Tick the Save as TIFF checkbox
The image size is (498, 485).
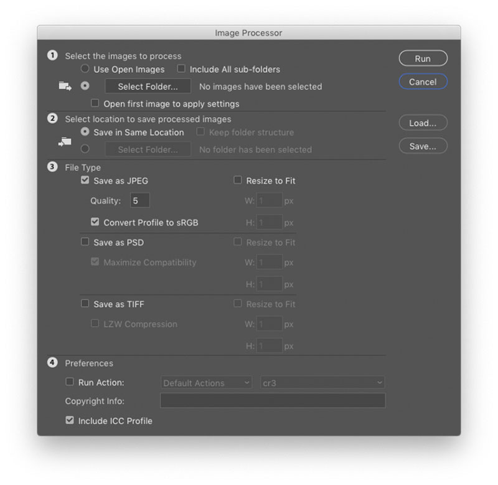[x=85, y=303]
